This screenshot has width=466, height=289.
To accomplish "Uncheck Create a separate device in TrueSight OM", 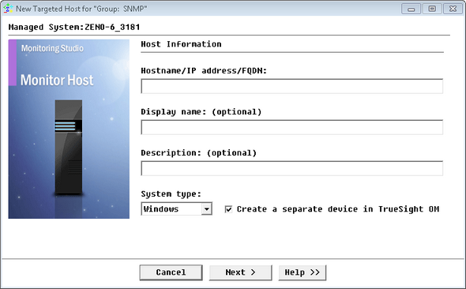I will click(228, 209).
